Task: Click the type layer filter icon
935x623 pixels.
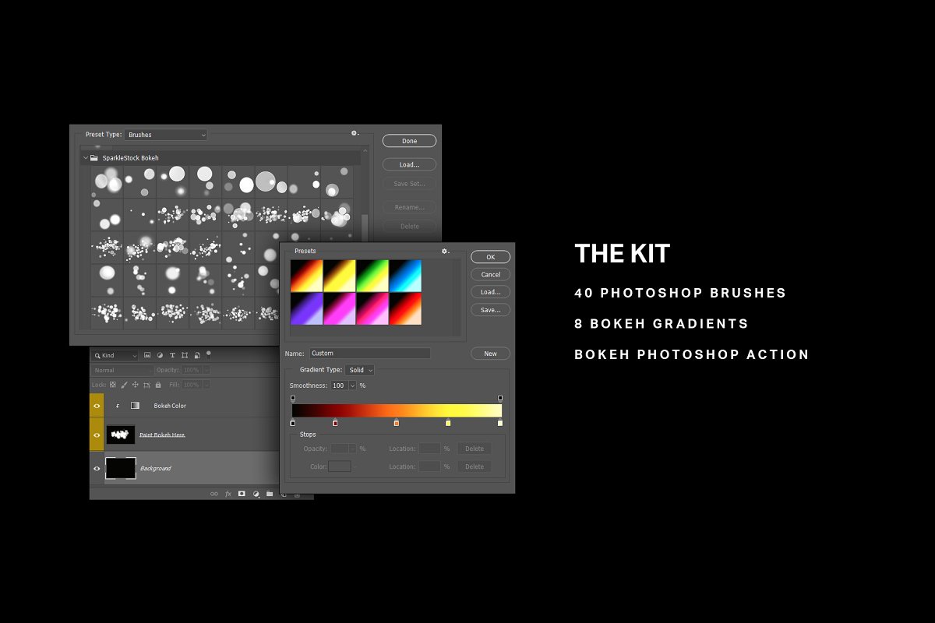Action: 172,355
